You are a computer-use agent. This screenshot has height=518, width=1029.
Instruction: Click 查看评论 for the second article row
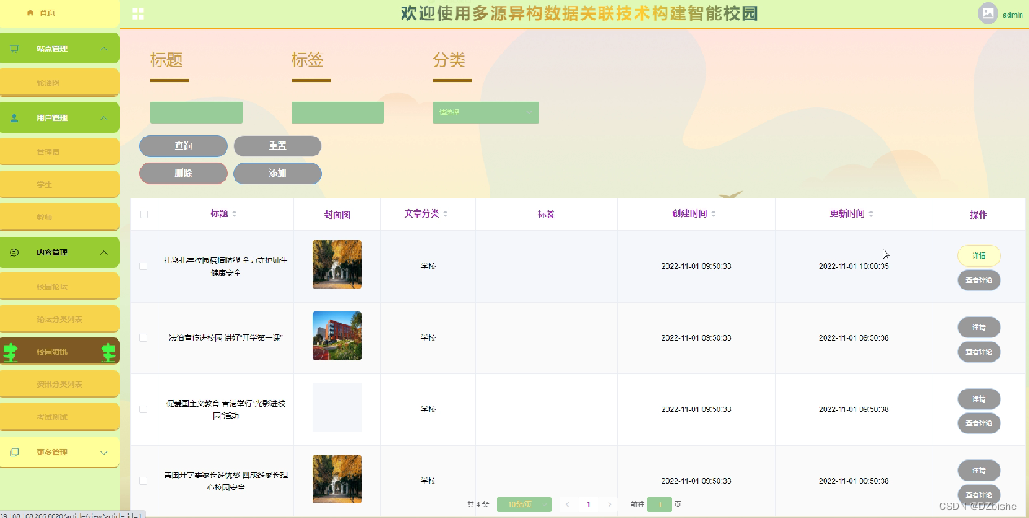(978, 351)
